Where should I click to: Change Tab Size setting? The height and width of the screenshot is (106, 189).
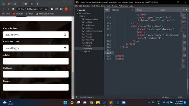(x=165, y=97)
